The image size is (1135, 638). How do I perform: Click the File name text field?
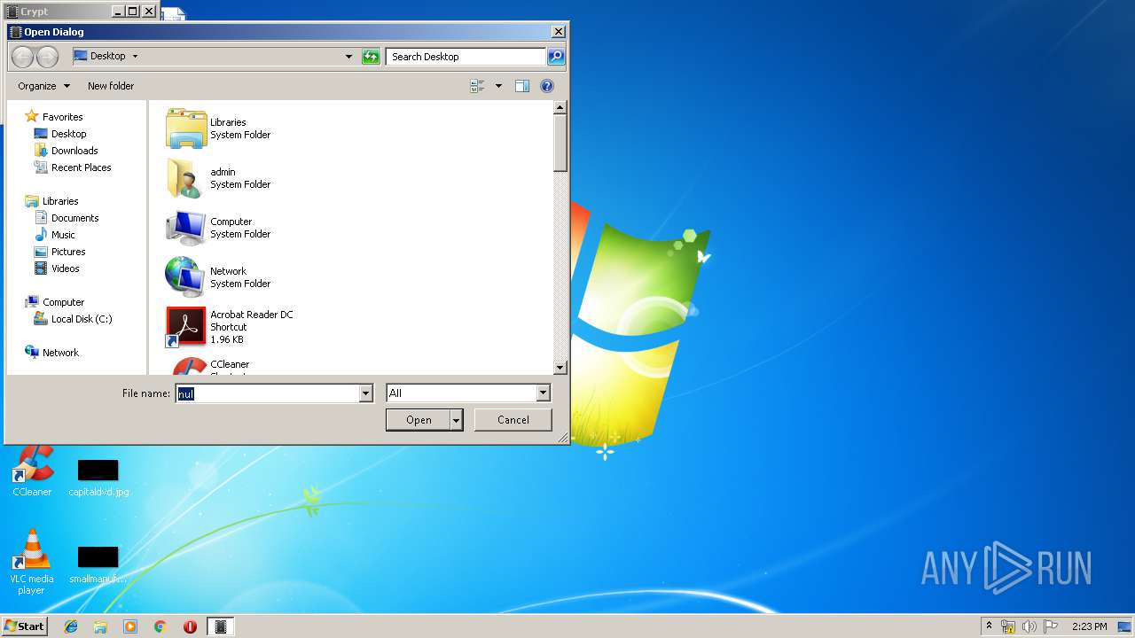[x=267, y=393]
